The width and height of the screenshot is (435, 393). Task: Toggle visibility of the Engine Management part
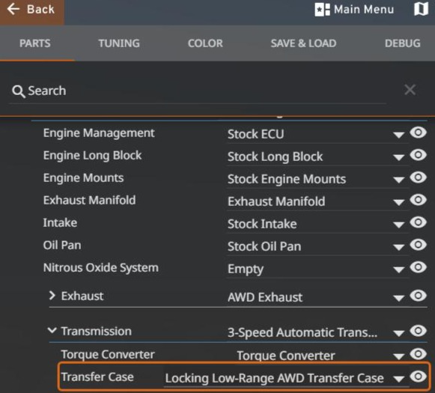(418, 132)
